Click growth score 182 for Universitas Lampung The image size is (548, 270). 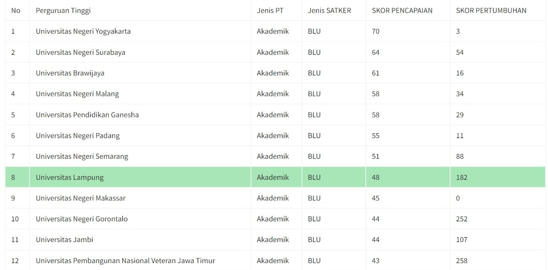[x=462, y=178]
